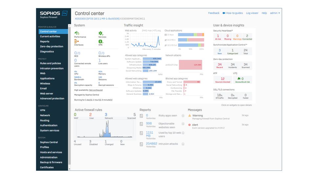Click SSL/TLS Of traffic percentage tile
The image size is (318, 179).
click(220, 96)
